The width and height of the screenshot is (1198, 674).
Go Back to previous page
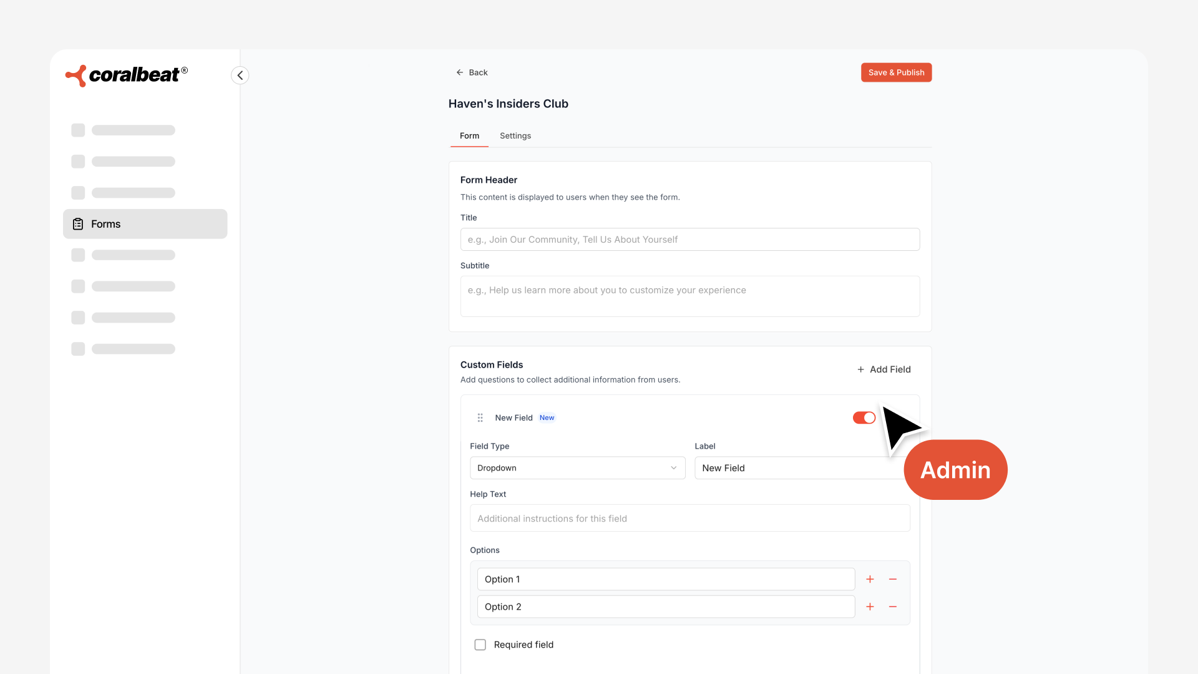click(x=472, y=72)
